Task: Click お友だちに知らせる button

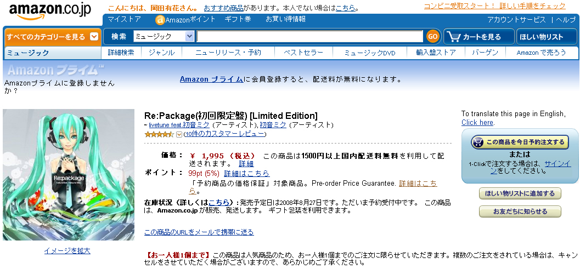Action: click(x=520, y=211)
